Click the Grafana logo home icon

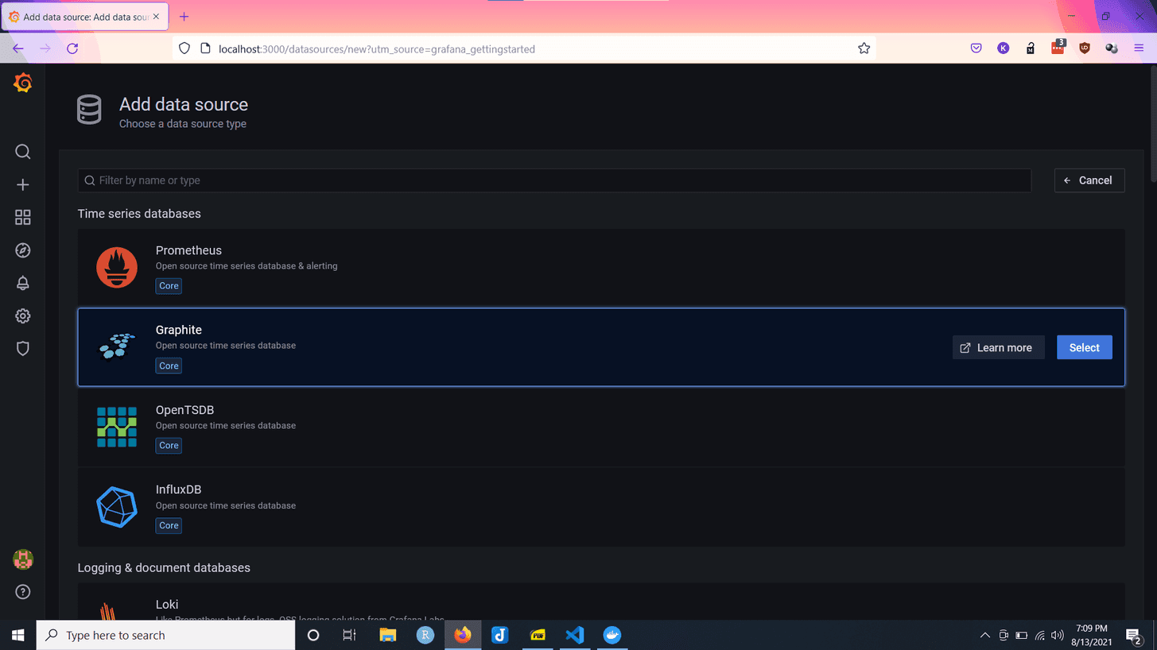pyautogui.click(x=23, y=83)
